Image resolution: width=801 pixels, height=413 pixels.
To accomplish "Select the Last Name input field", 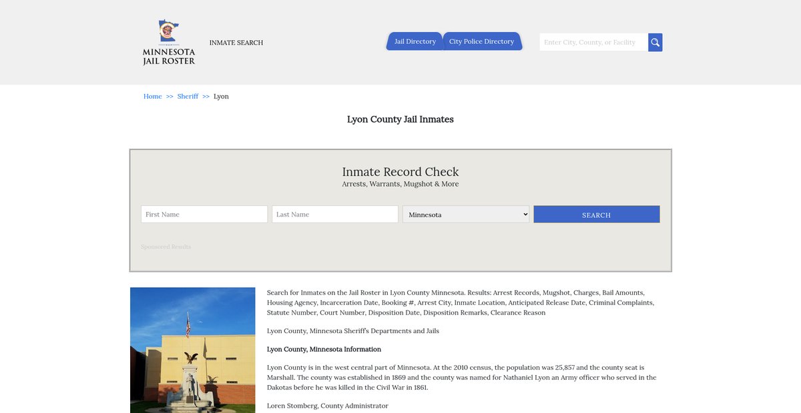I will point(335,214).
